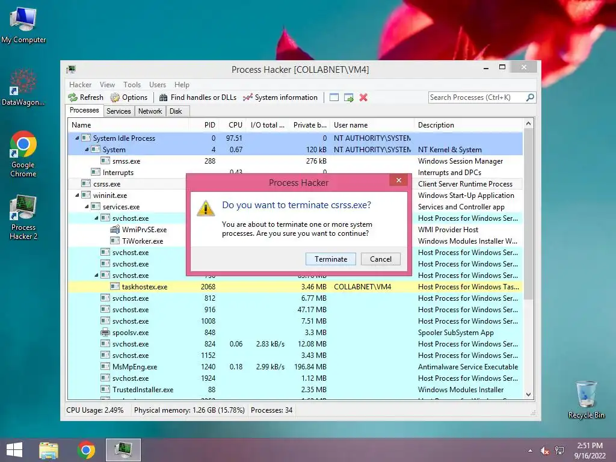Click the magnifier icon in the search box
The height and width of the screenshot is (462, 616).
pos(530,97)
